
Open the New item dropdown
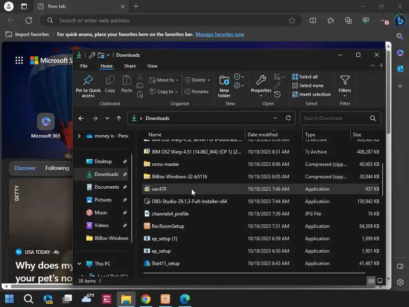coord(239,77)
